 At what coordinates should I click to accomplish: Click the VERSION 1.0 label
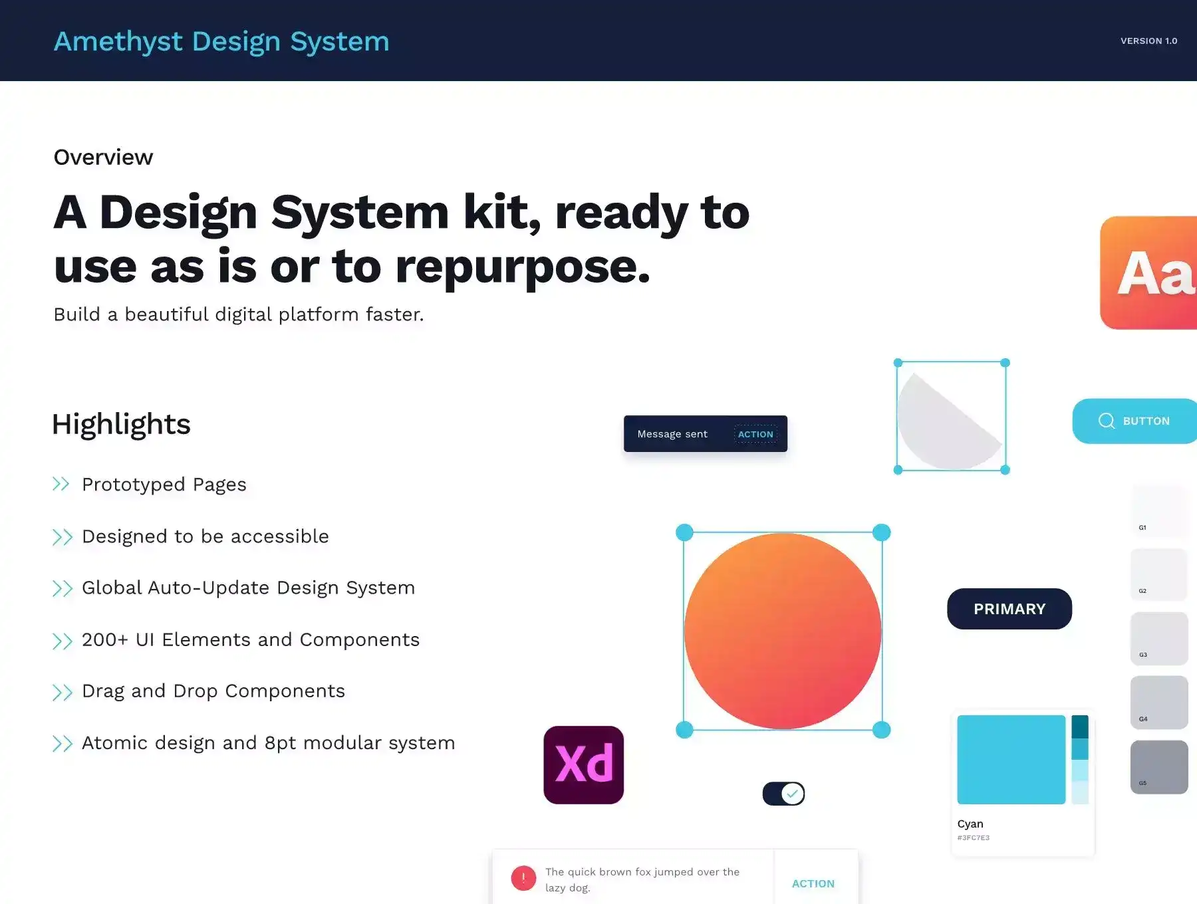tap(1148, 41)
